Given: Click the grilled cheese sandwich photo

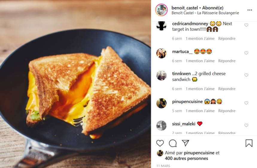Looking at the screenshot, I should [x=75, y=84].
